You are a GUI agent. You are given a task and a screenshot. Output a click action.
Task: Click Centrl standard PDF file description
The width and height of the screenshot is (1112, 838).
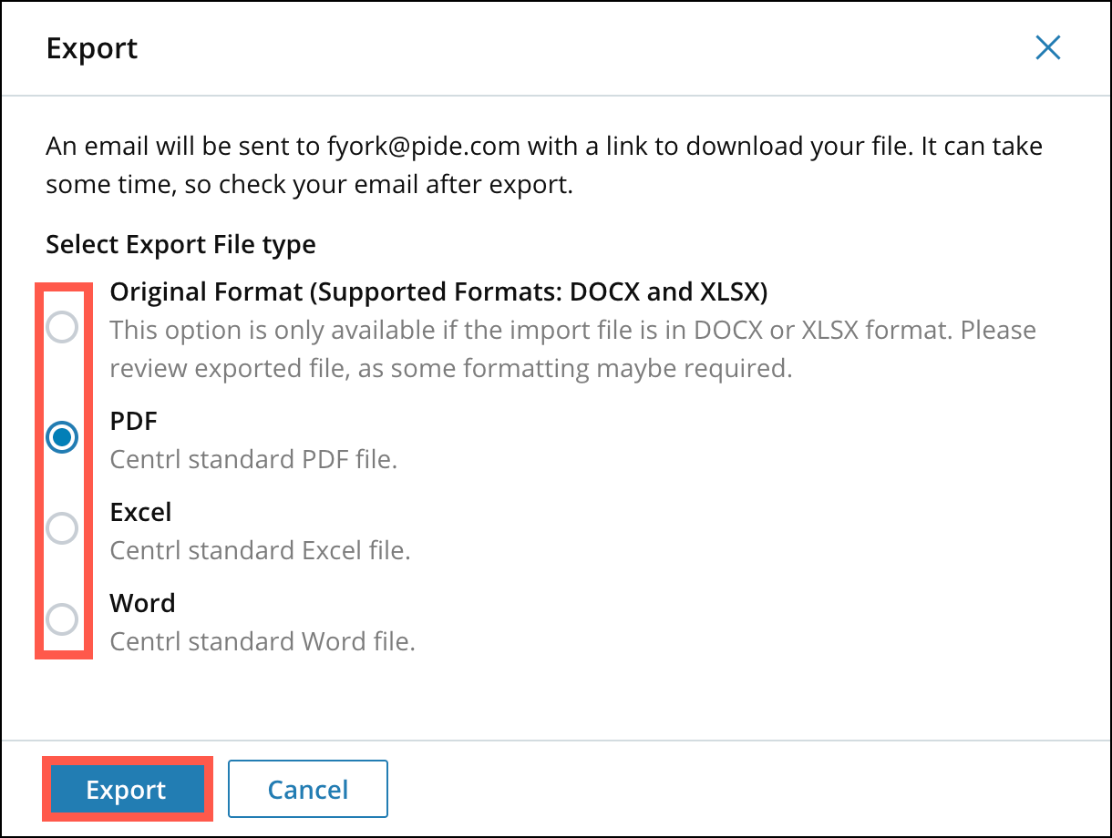pyautogui.click(x=253, y=459)
